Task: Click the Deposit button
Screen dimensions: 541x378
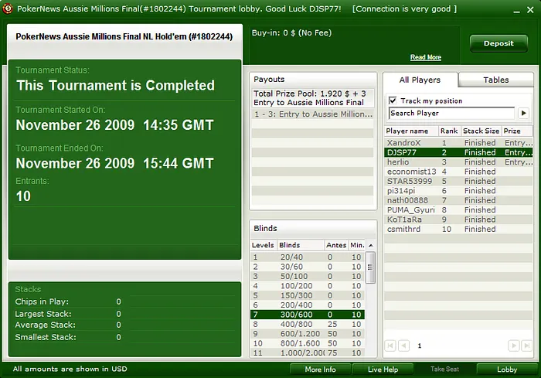Action: (498, 43)
